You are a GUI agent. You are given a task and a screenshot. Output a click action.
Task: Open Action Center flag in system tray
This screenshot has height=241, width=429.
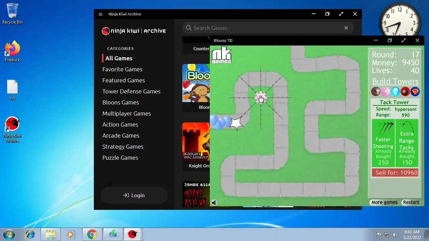pyautogui.click(x=379, y=235)
